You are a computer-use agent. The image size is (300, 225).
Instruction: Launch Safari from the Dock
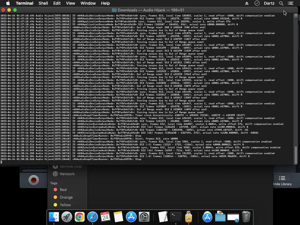[92, 217]
